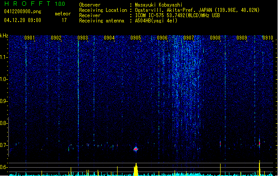Click the 0907 time marker
This screenshot has width=278, height=176.
click(x=189, y=38)
